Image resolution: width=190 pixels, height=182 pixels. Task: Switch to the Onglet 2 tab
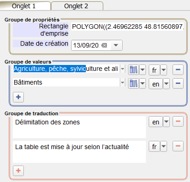pos(77,6)
